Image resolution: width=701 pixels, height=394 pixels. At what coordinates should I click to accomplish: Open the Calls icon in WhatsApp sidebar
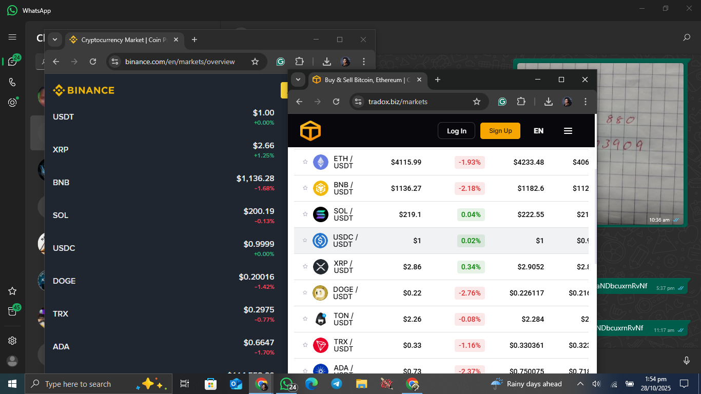[12, 82]
